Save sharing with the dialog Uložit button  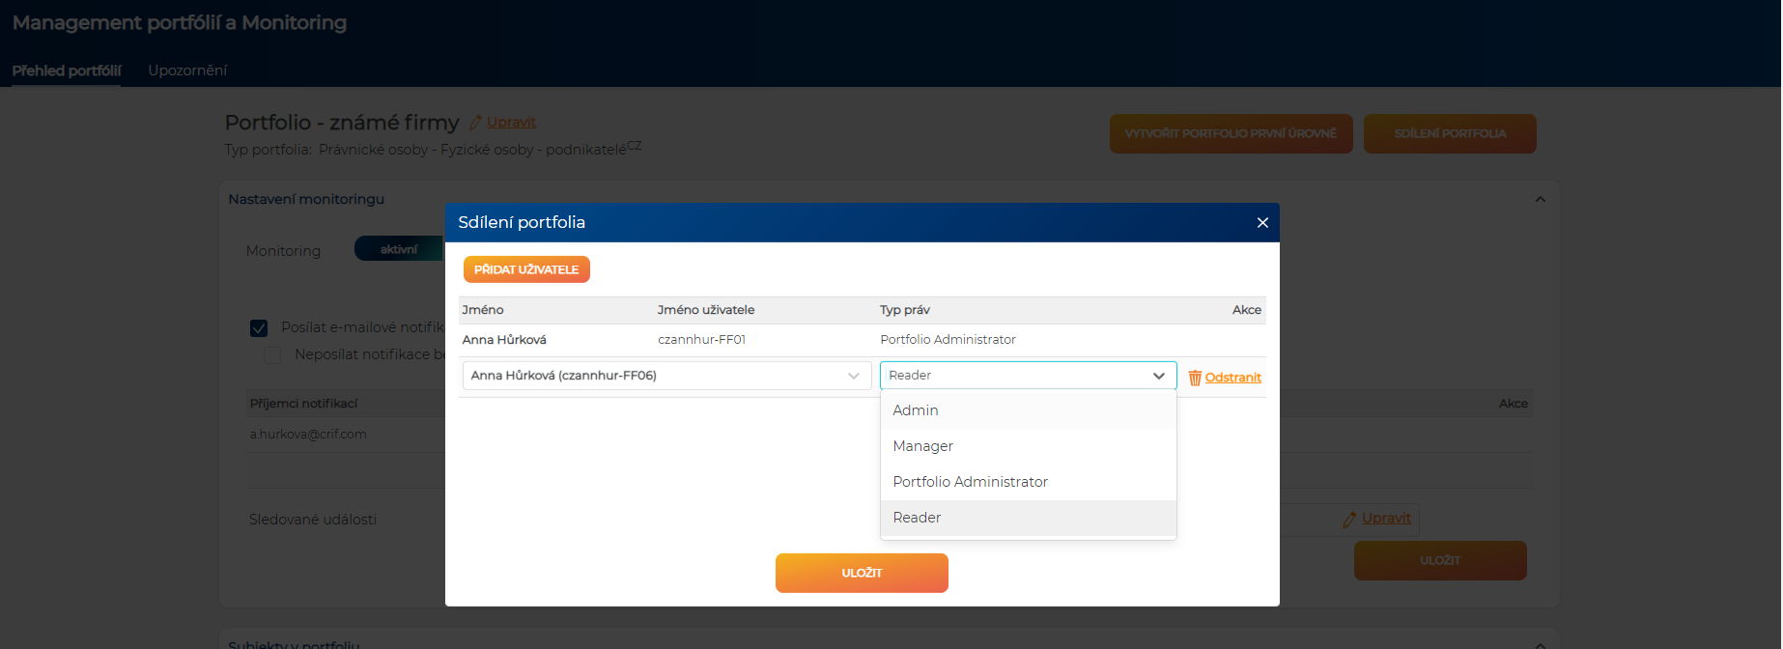click(x=862, y=573)
